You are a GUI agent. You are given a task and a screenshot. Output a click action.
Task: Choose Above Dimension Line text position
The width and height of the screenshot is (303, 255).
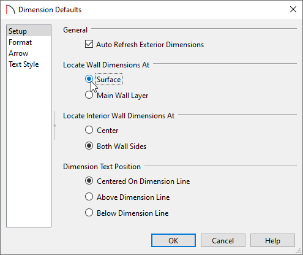89,197
